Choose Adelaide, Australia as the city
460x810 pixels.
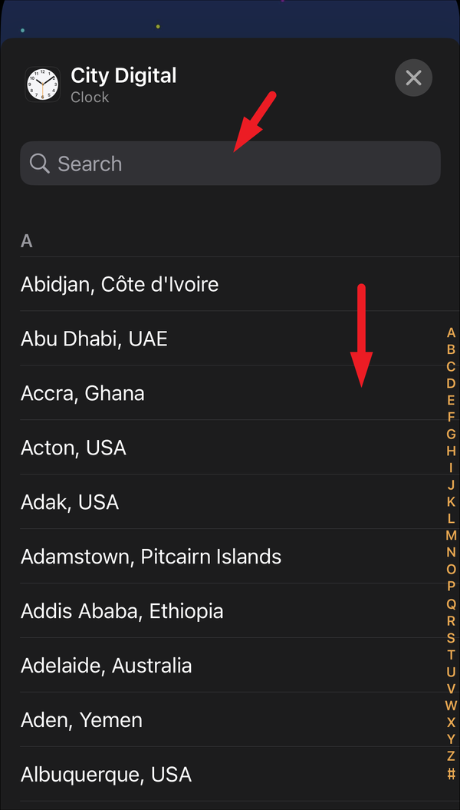tap(107, 666)
